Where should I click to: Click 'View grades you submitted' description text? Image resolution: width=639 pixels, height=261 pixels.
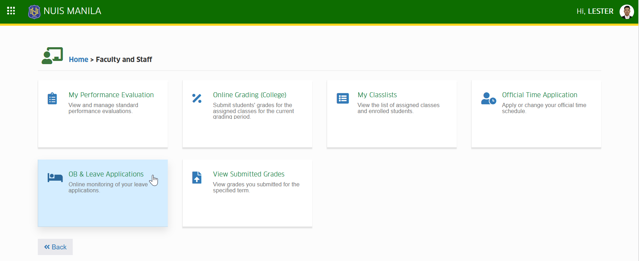(256, 187)
